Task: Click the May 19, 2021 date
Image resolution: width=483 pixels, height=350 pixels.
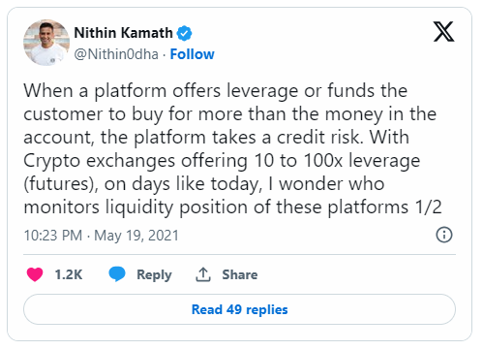Action: (x=136, y=236)
